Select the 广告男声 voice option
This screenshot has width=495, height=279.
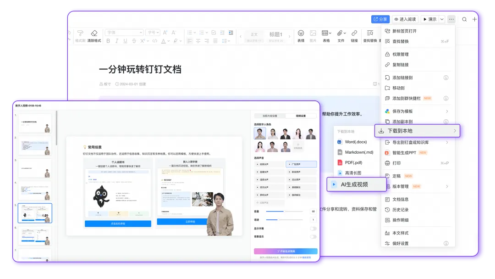pyautogui.click(x=301, y=164)
